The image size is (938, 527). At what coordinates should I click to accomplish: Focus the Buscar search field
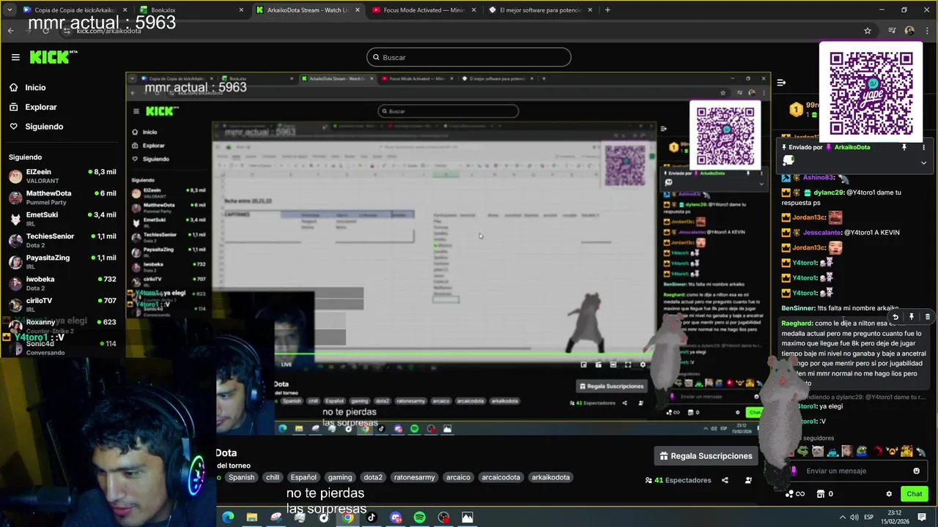[x=469, y=57]
